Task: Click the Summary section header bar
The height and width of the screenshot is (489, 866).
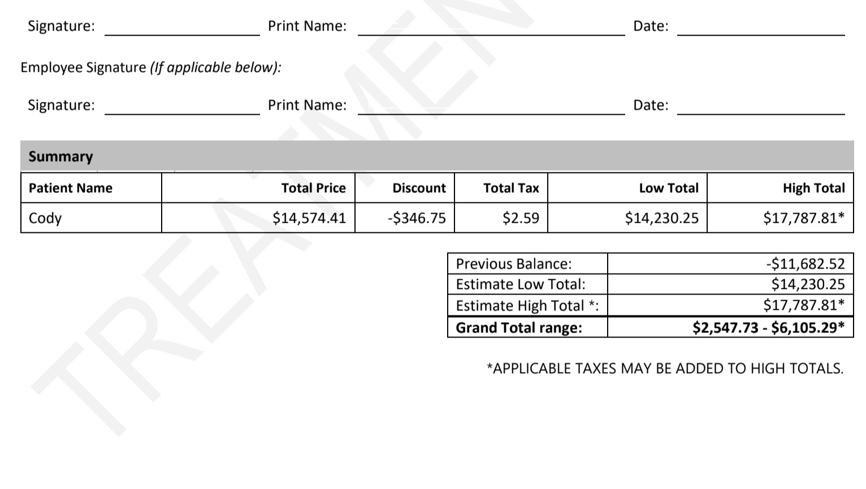Action: coord(437,156)
